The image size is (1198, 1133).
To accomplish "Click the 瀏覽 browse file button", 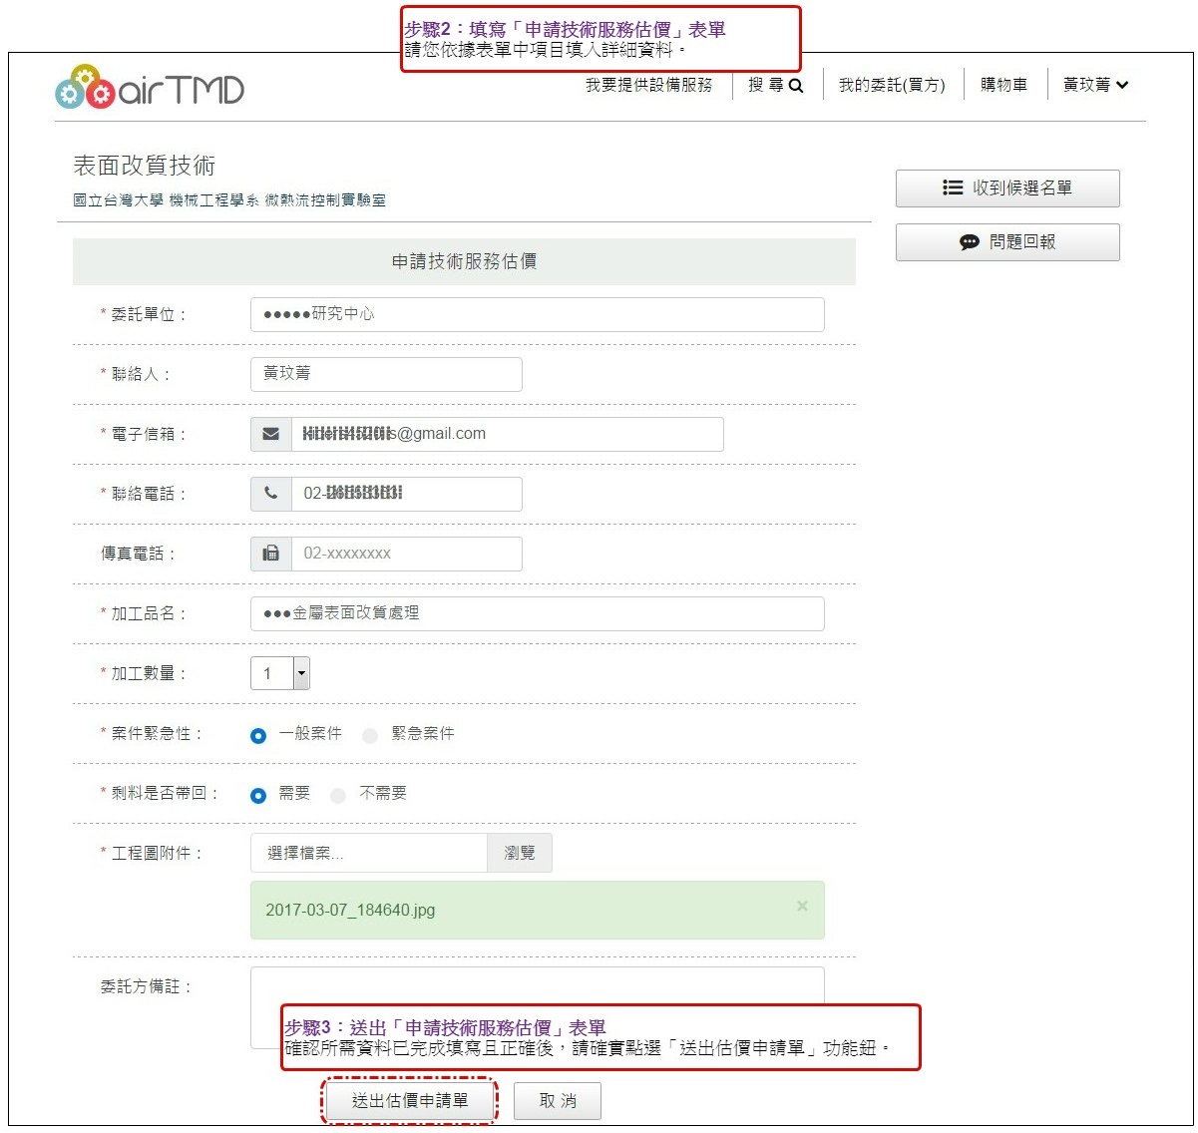I will [519, 853].
